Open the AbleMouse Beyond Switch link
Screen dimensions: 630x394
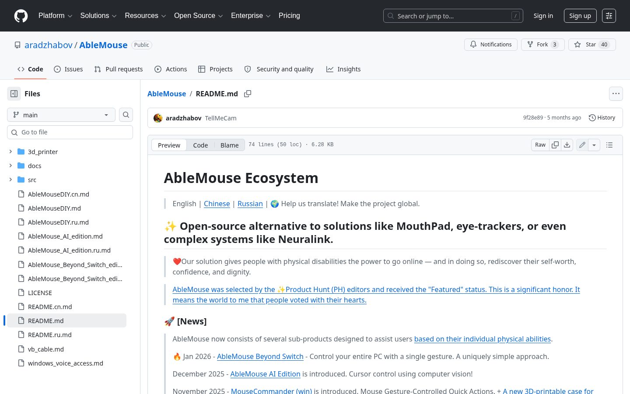click(260, 356)
